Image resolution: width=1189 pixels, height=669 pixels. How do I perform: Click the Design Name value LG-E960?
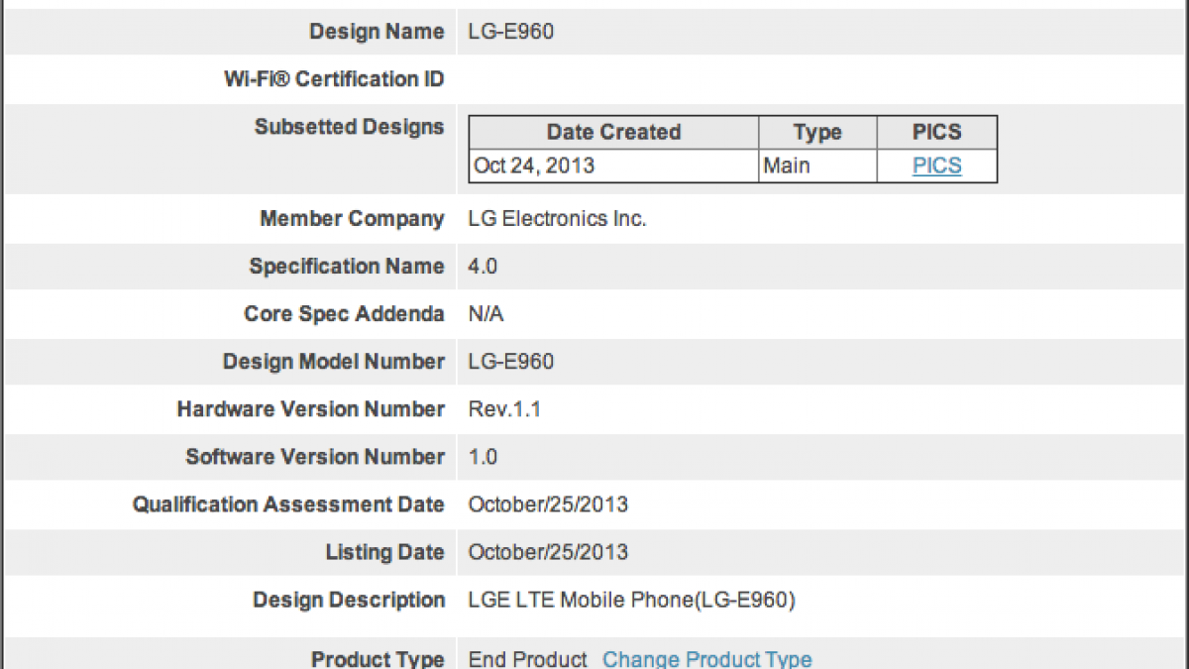pyautogui.click(x=510, y=32)
